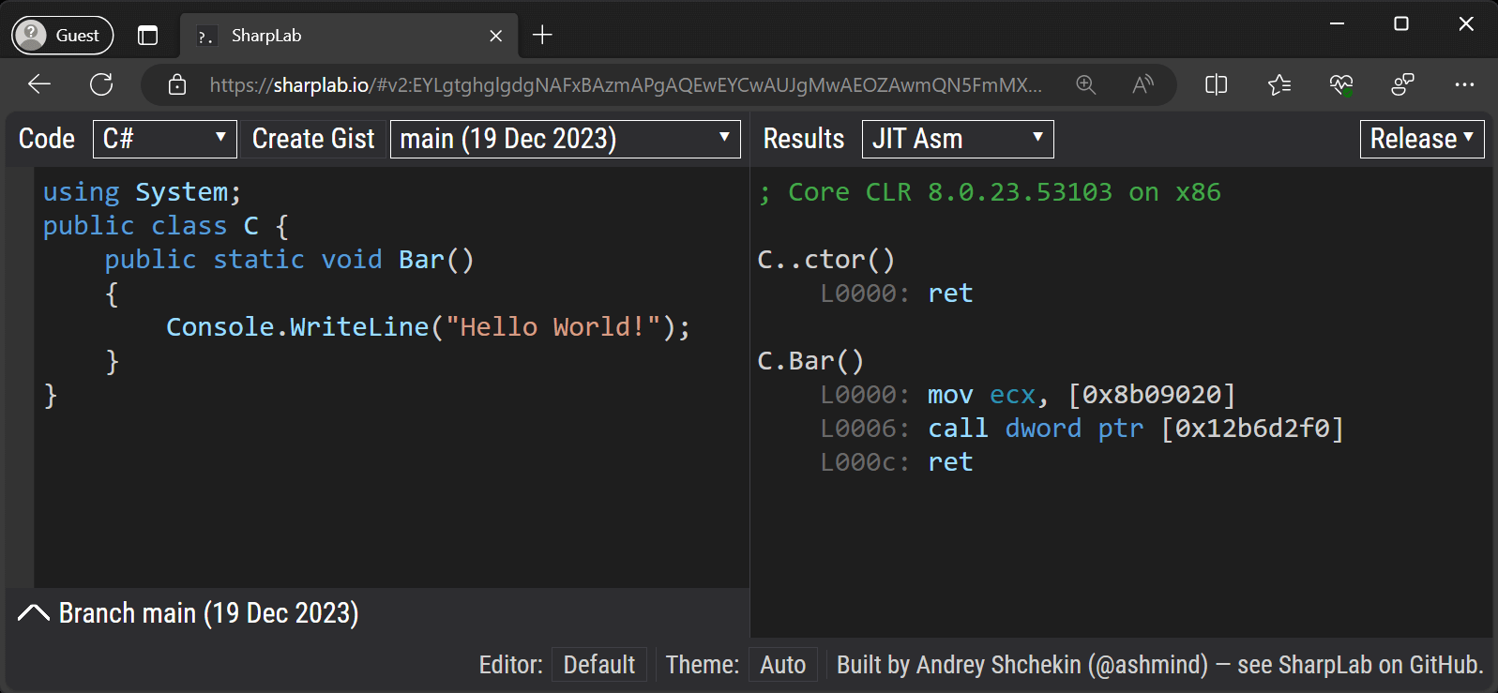Switch the Release build mode dropdown
Image resolution: width=1498 pixels, height=693 pixels.
point(1421,139)
